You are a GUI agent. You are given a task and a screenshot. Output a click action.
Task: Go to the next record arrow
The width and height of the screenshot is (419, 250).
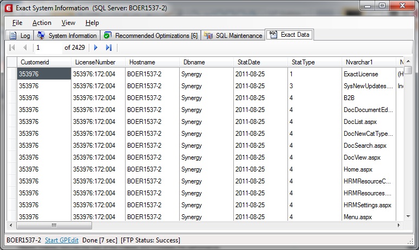[x=96, y=48]
